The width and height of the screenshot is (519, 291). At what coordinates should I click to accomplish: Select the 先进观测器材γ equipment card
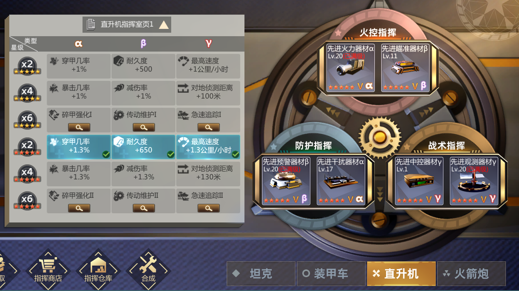click(x=474, y=181)
